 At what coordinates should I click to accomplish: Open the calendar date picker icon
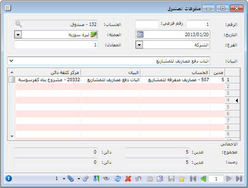click(140, 34)
